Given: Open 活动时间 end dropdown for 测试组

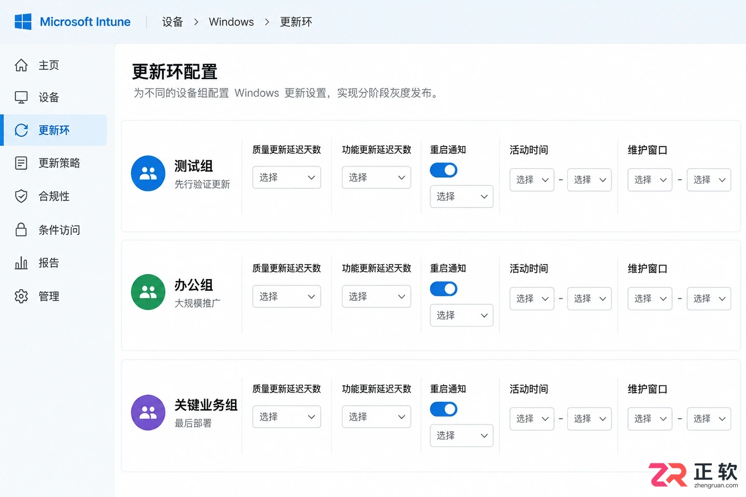Looking at the screenshot, I should pos(590,180).
